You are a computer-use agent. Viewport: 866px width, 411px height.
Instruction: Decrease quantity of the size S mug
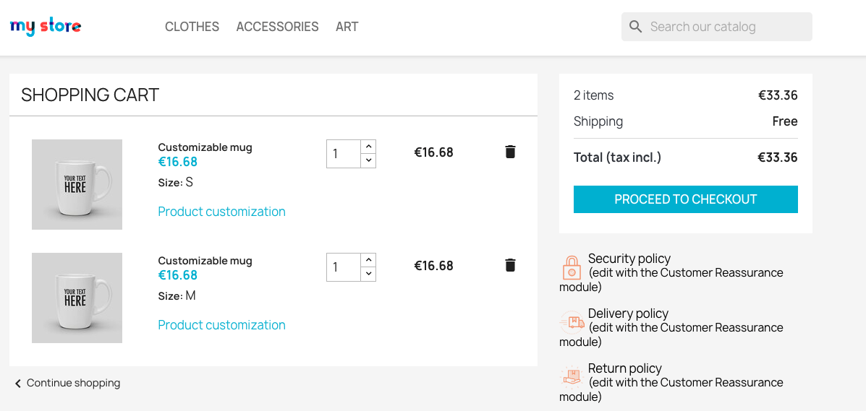click(368, 160)
